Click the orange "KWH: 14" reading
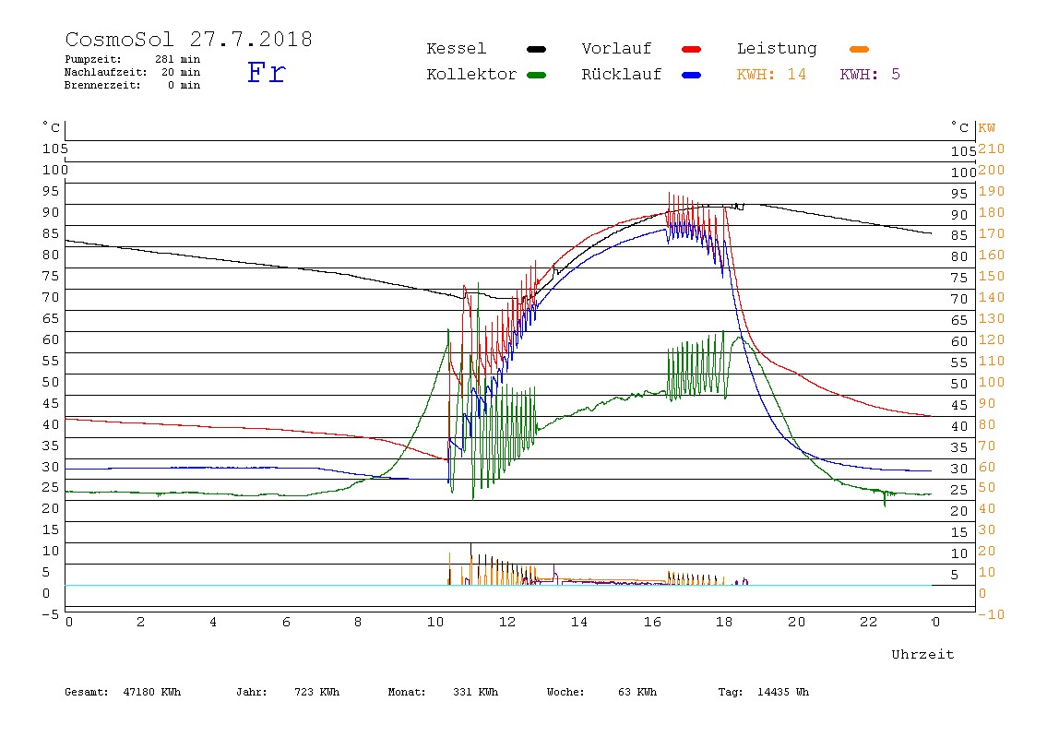The height and width of the screenshot is (749, 1059). click(771, 75)
